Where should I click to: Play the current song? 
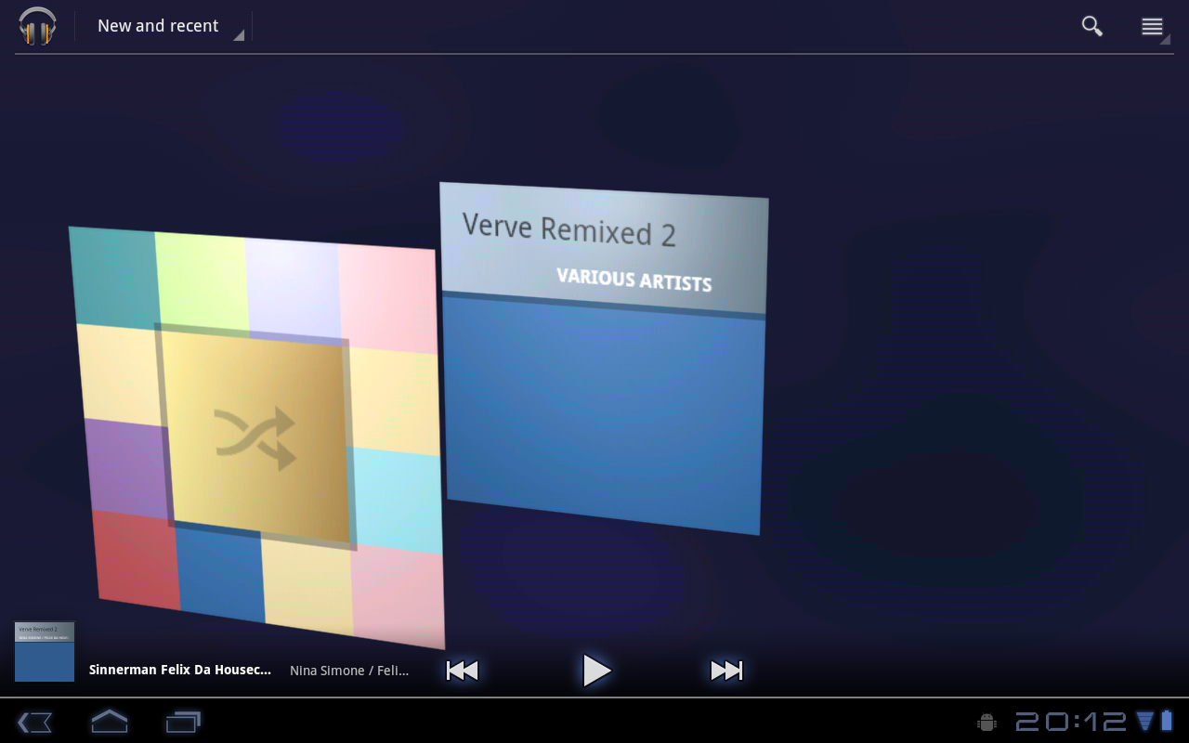click(596, 671)
